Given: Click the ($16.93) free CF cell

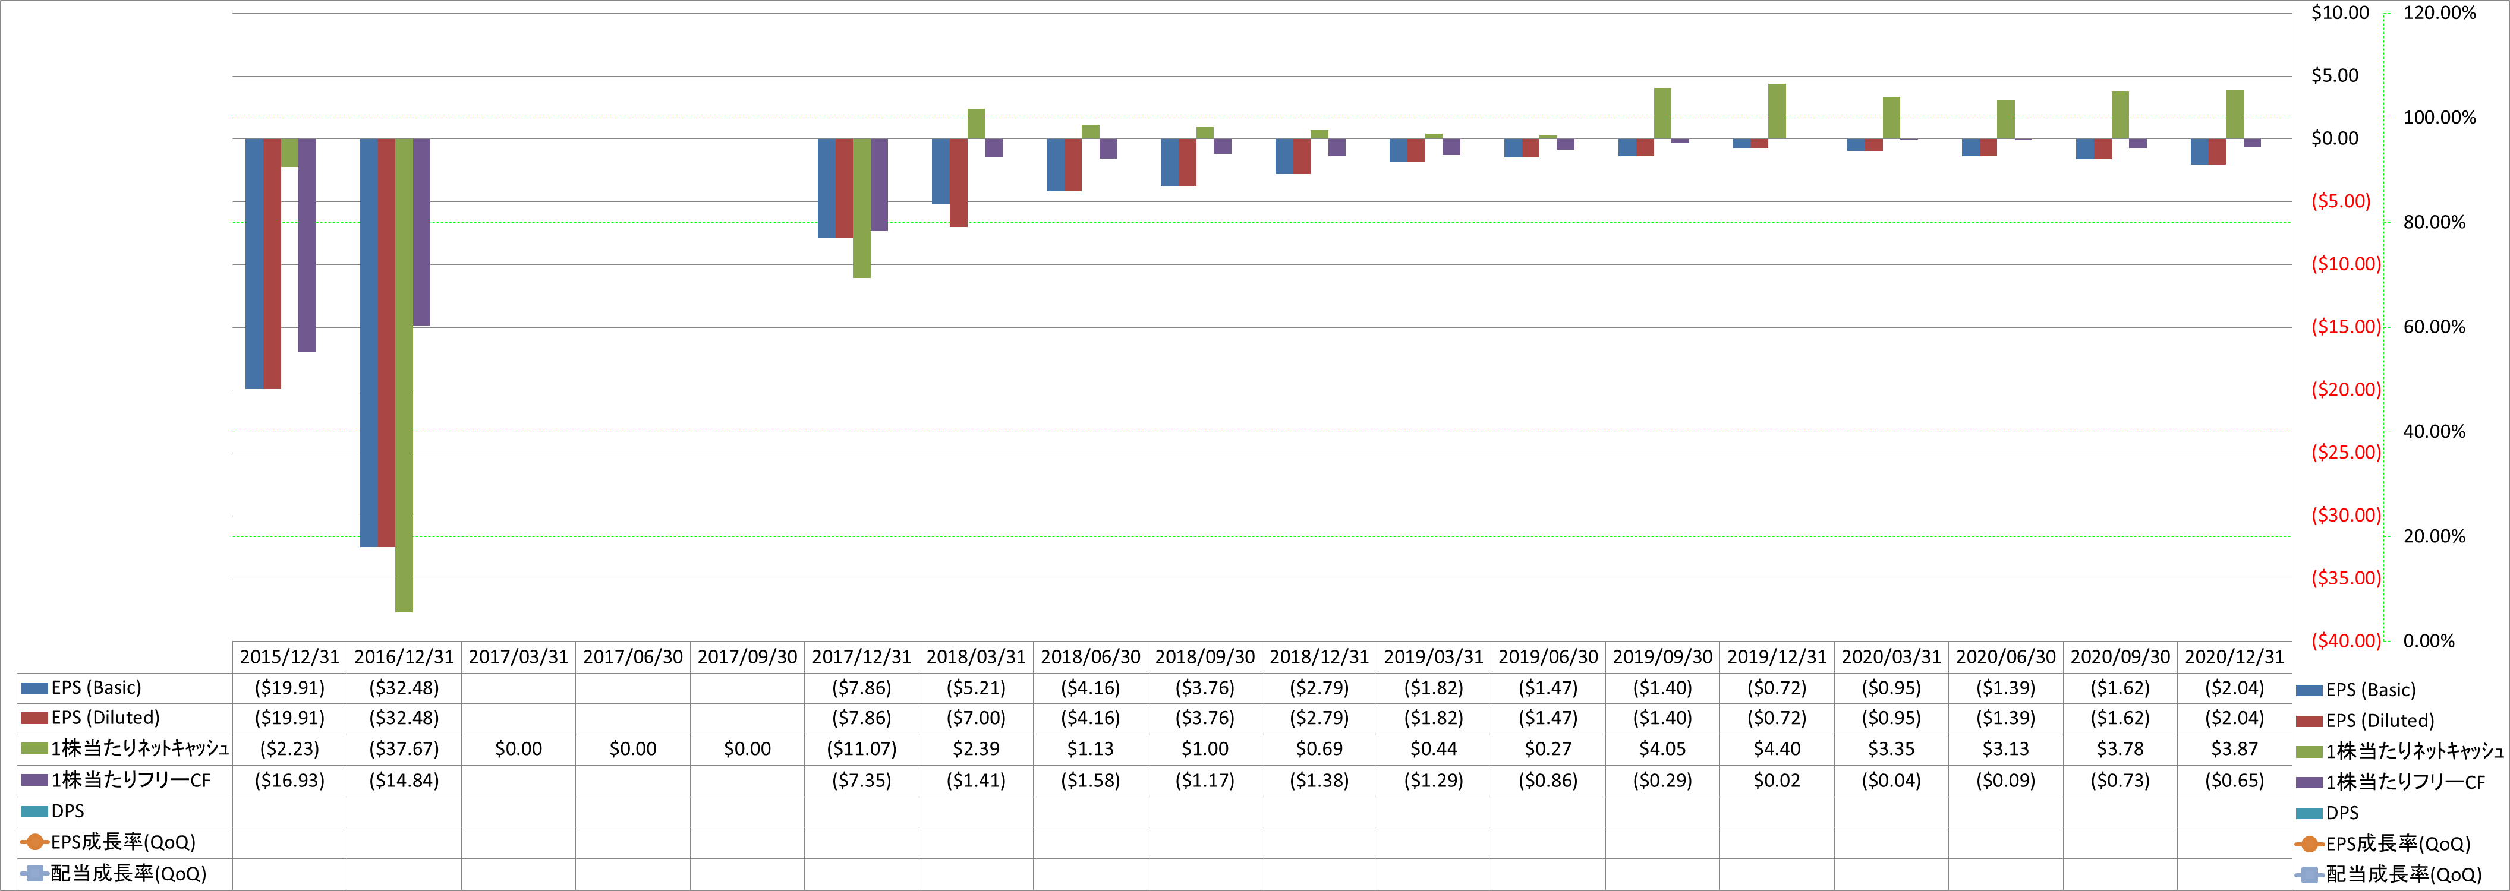Looking at the screenshot, I should pyautogui.click(x=289, y=781).
